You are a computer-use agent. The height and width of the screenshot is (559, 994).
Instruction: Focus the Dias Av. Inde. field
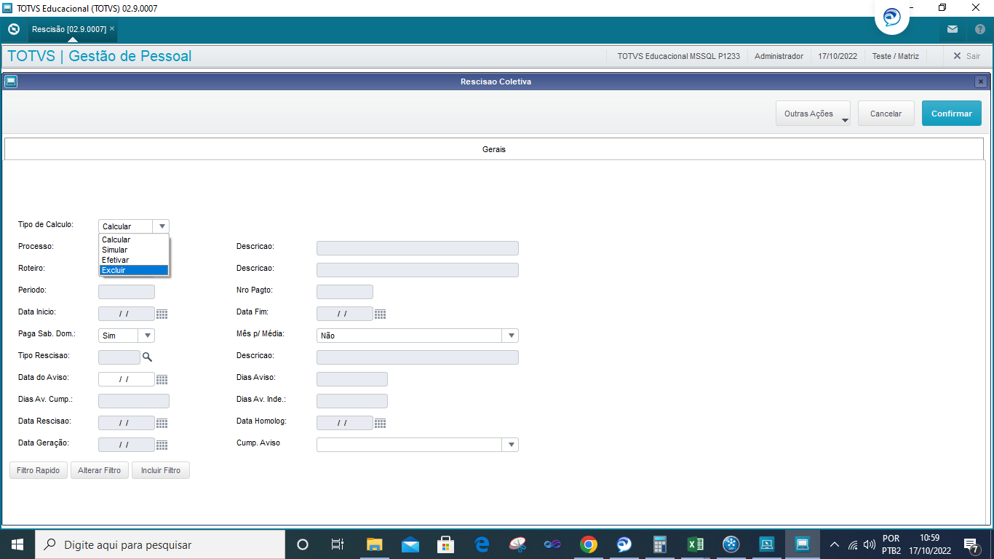pyautogui.click(x=352, y=401)
